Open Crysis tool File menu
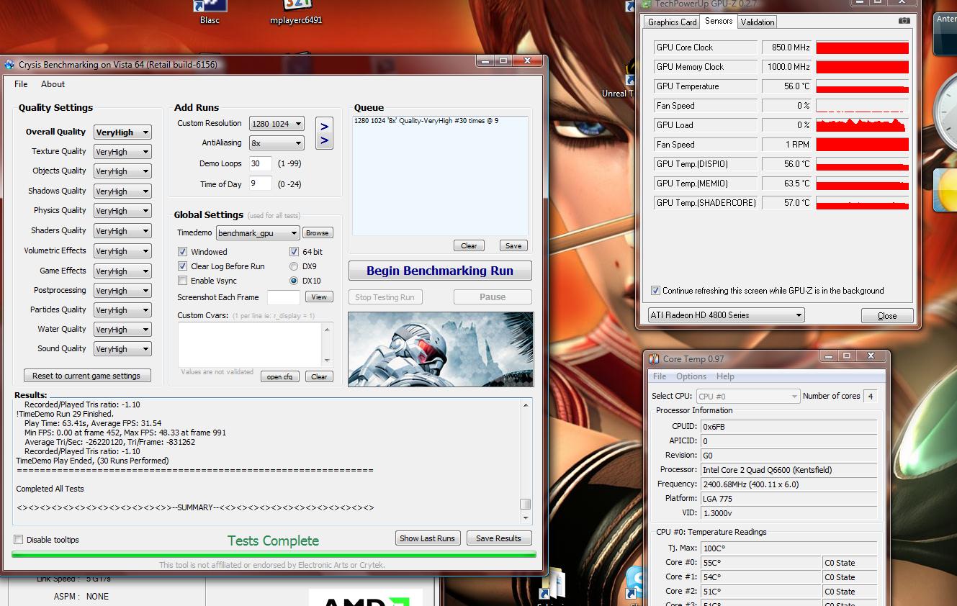Viewport: 957px width, 606px height. click(x=21, y=84)
